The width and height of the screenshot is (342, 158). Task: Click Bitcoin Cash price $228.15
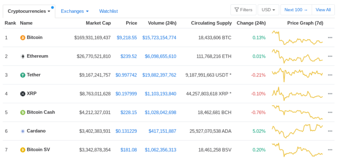[x=129, y=113]
